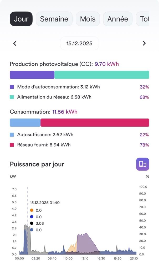
Task: Tap the purple self-consumption bar segment
Action: [x=32, y=75]
